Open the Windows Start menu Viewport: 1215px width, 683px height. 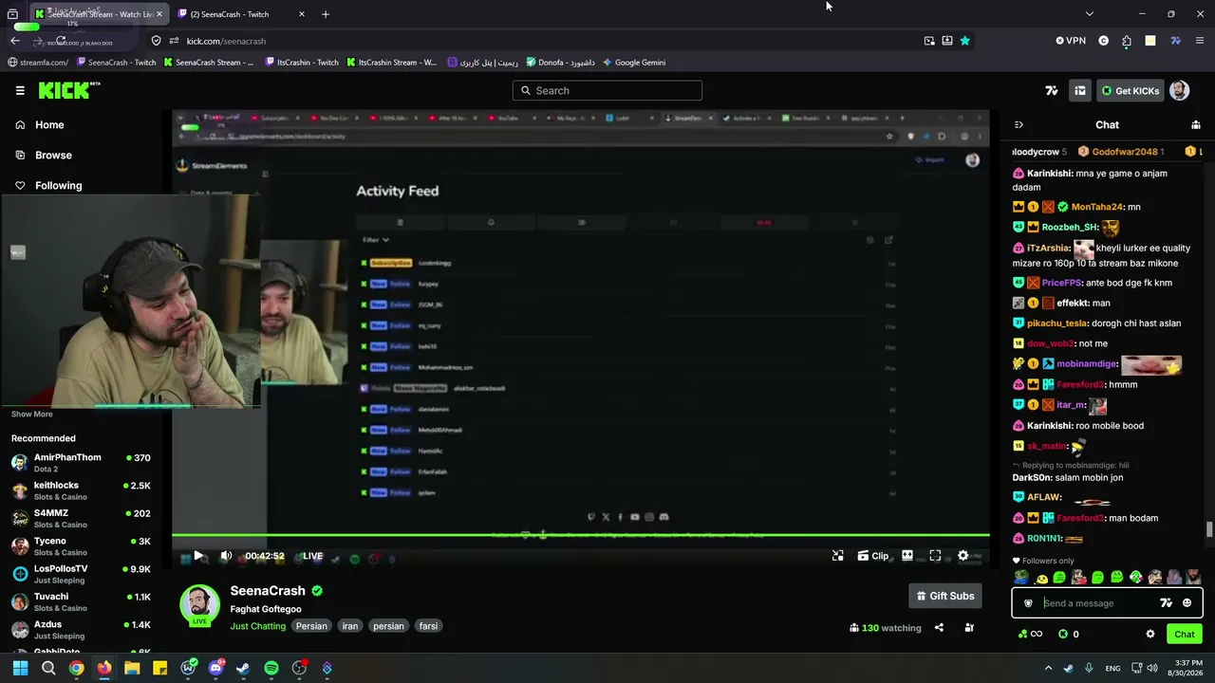[20, 668]
